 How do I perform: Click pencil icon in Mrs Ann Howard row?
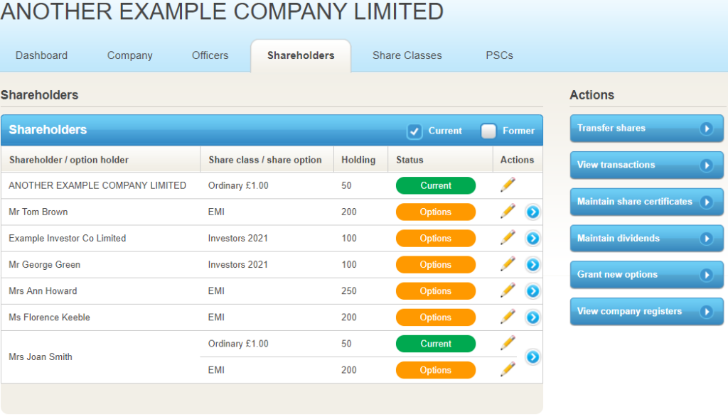[508, 290]
